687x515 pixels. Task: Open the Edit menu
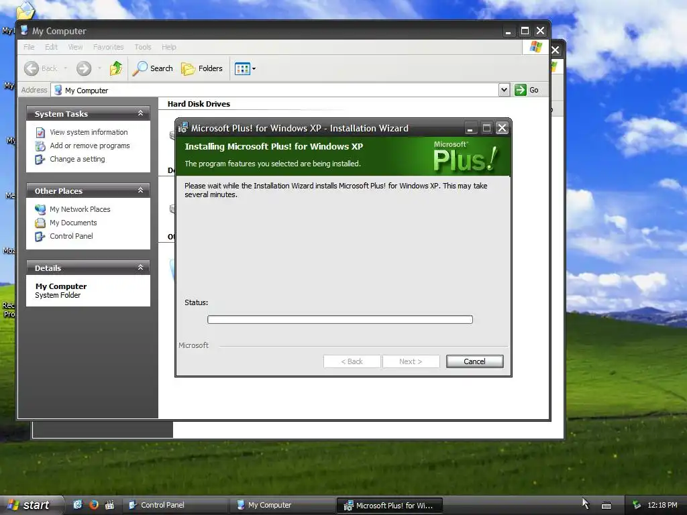pyautogui.click(x=51, y=47)
